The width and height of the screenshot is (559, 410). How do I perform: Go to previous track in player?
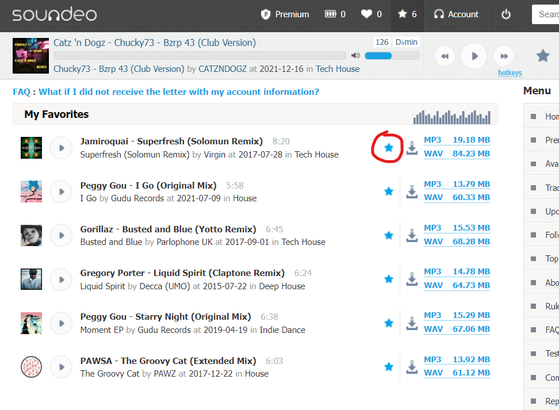pos(445,56)
